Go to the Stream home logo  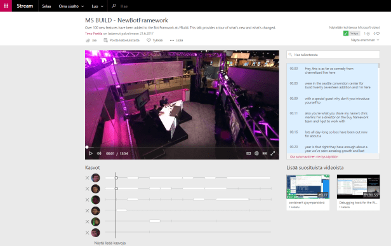click(25, 6)
